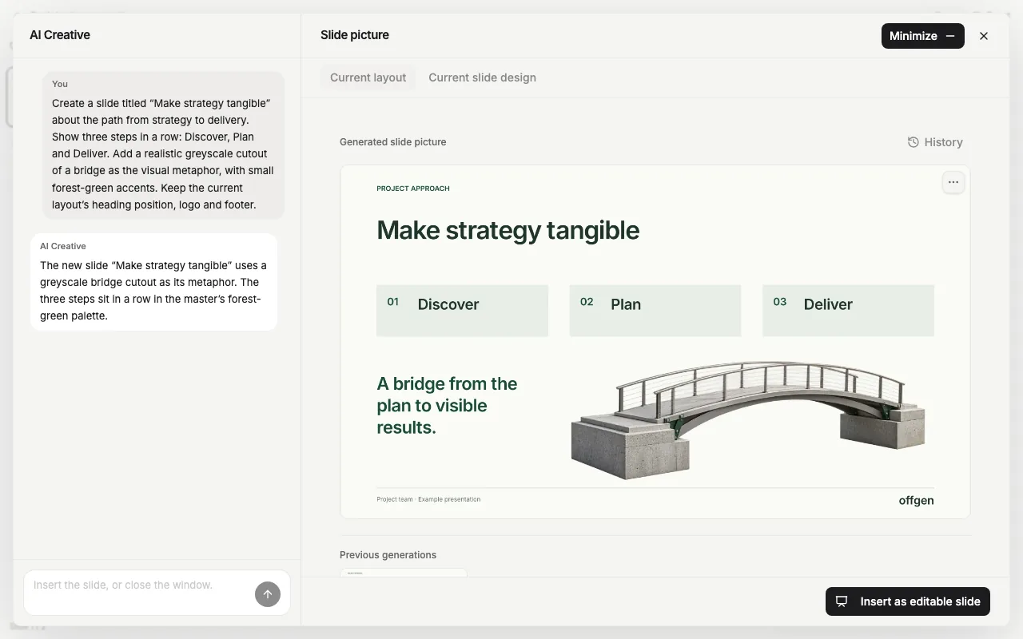Close the Slide picture dialog
Viewport: 1023px width, 639px height.
coord(984,36)
